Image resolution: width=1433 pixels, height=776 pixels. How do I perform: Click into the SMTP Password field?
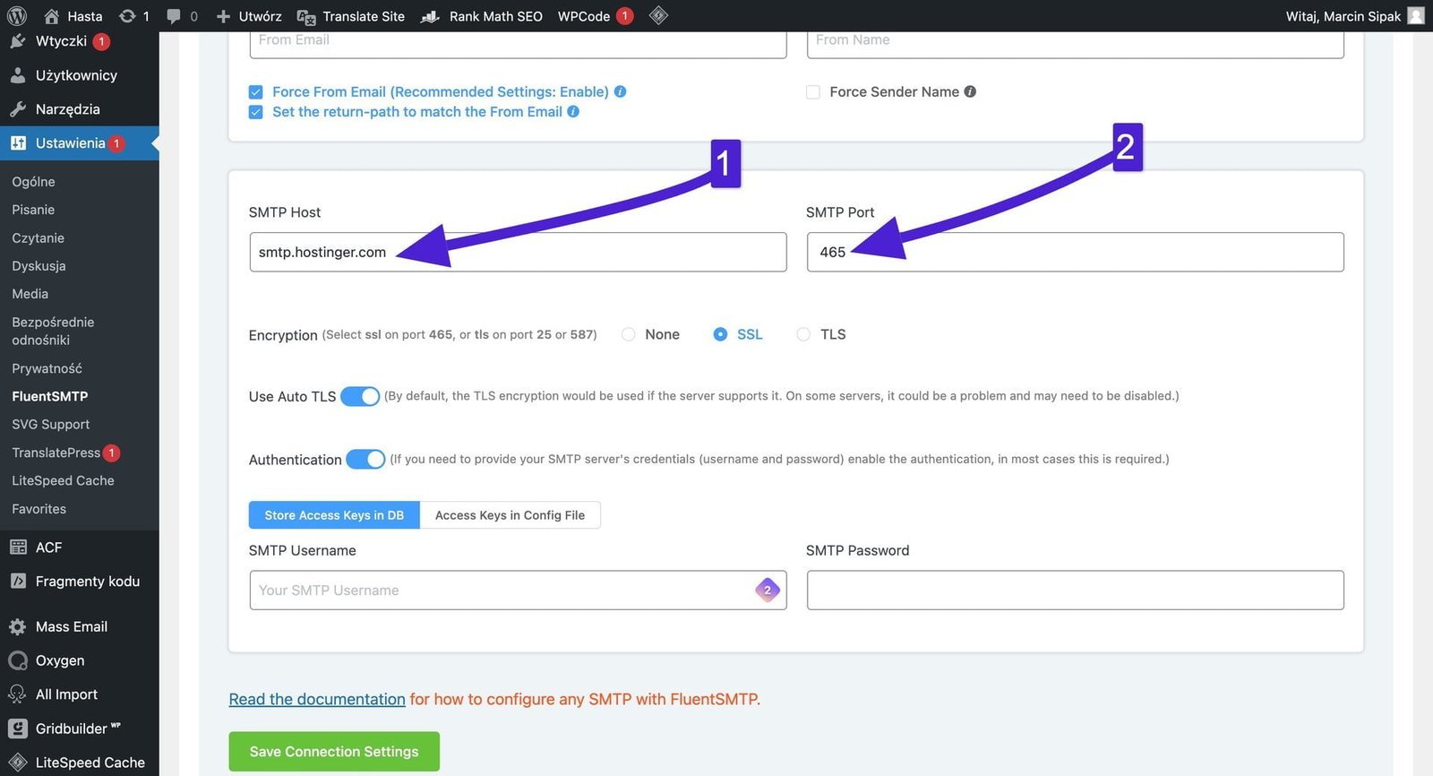click(1075, 590)
